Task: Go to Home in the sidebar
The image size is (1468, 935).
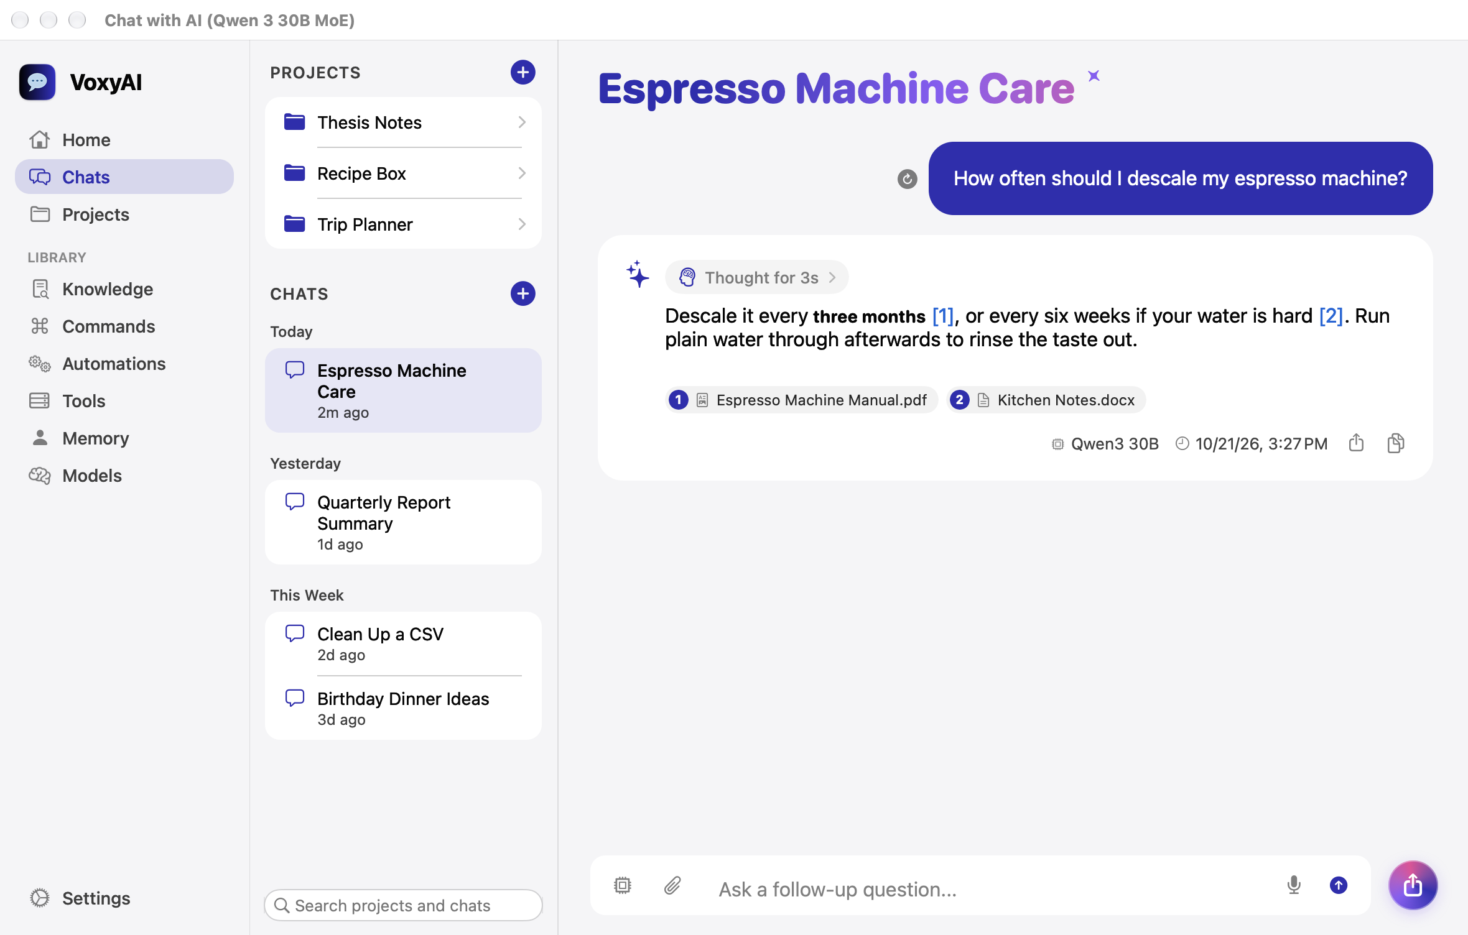Action: click(124, 140)
